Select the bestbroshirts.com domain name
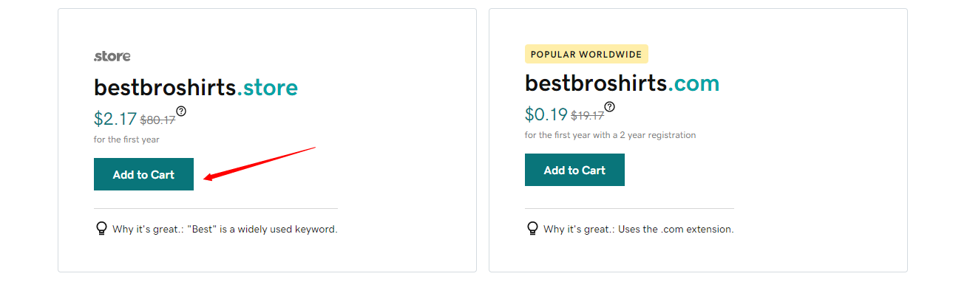The image size is (953, 282). click(x=623, y=83)
